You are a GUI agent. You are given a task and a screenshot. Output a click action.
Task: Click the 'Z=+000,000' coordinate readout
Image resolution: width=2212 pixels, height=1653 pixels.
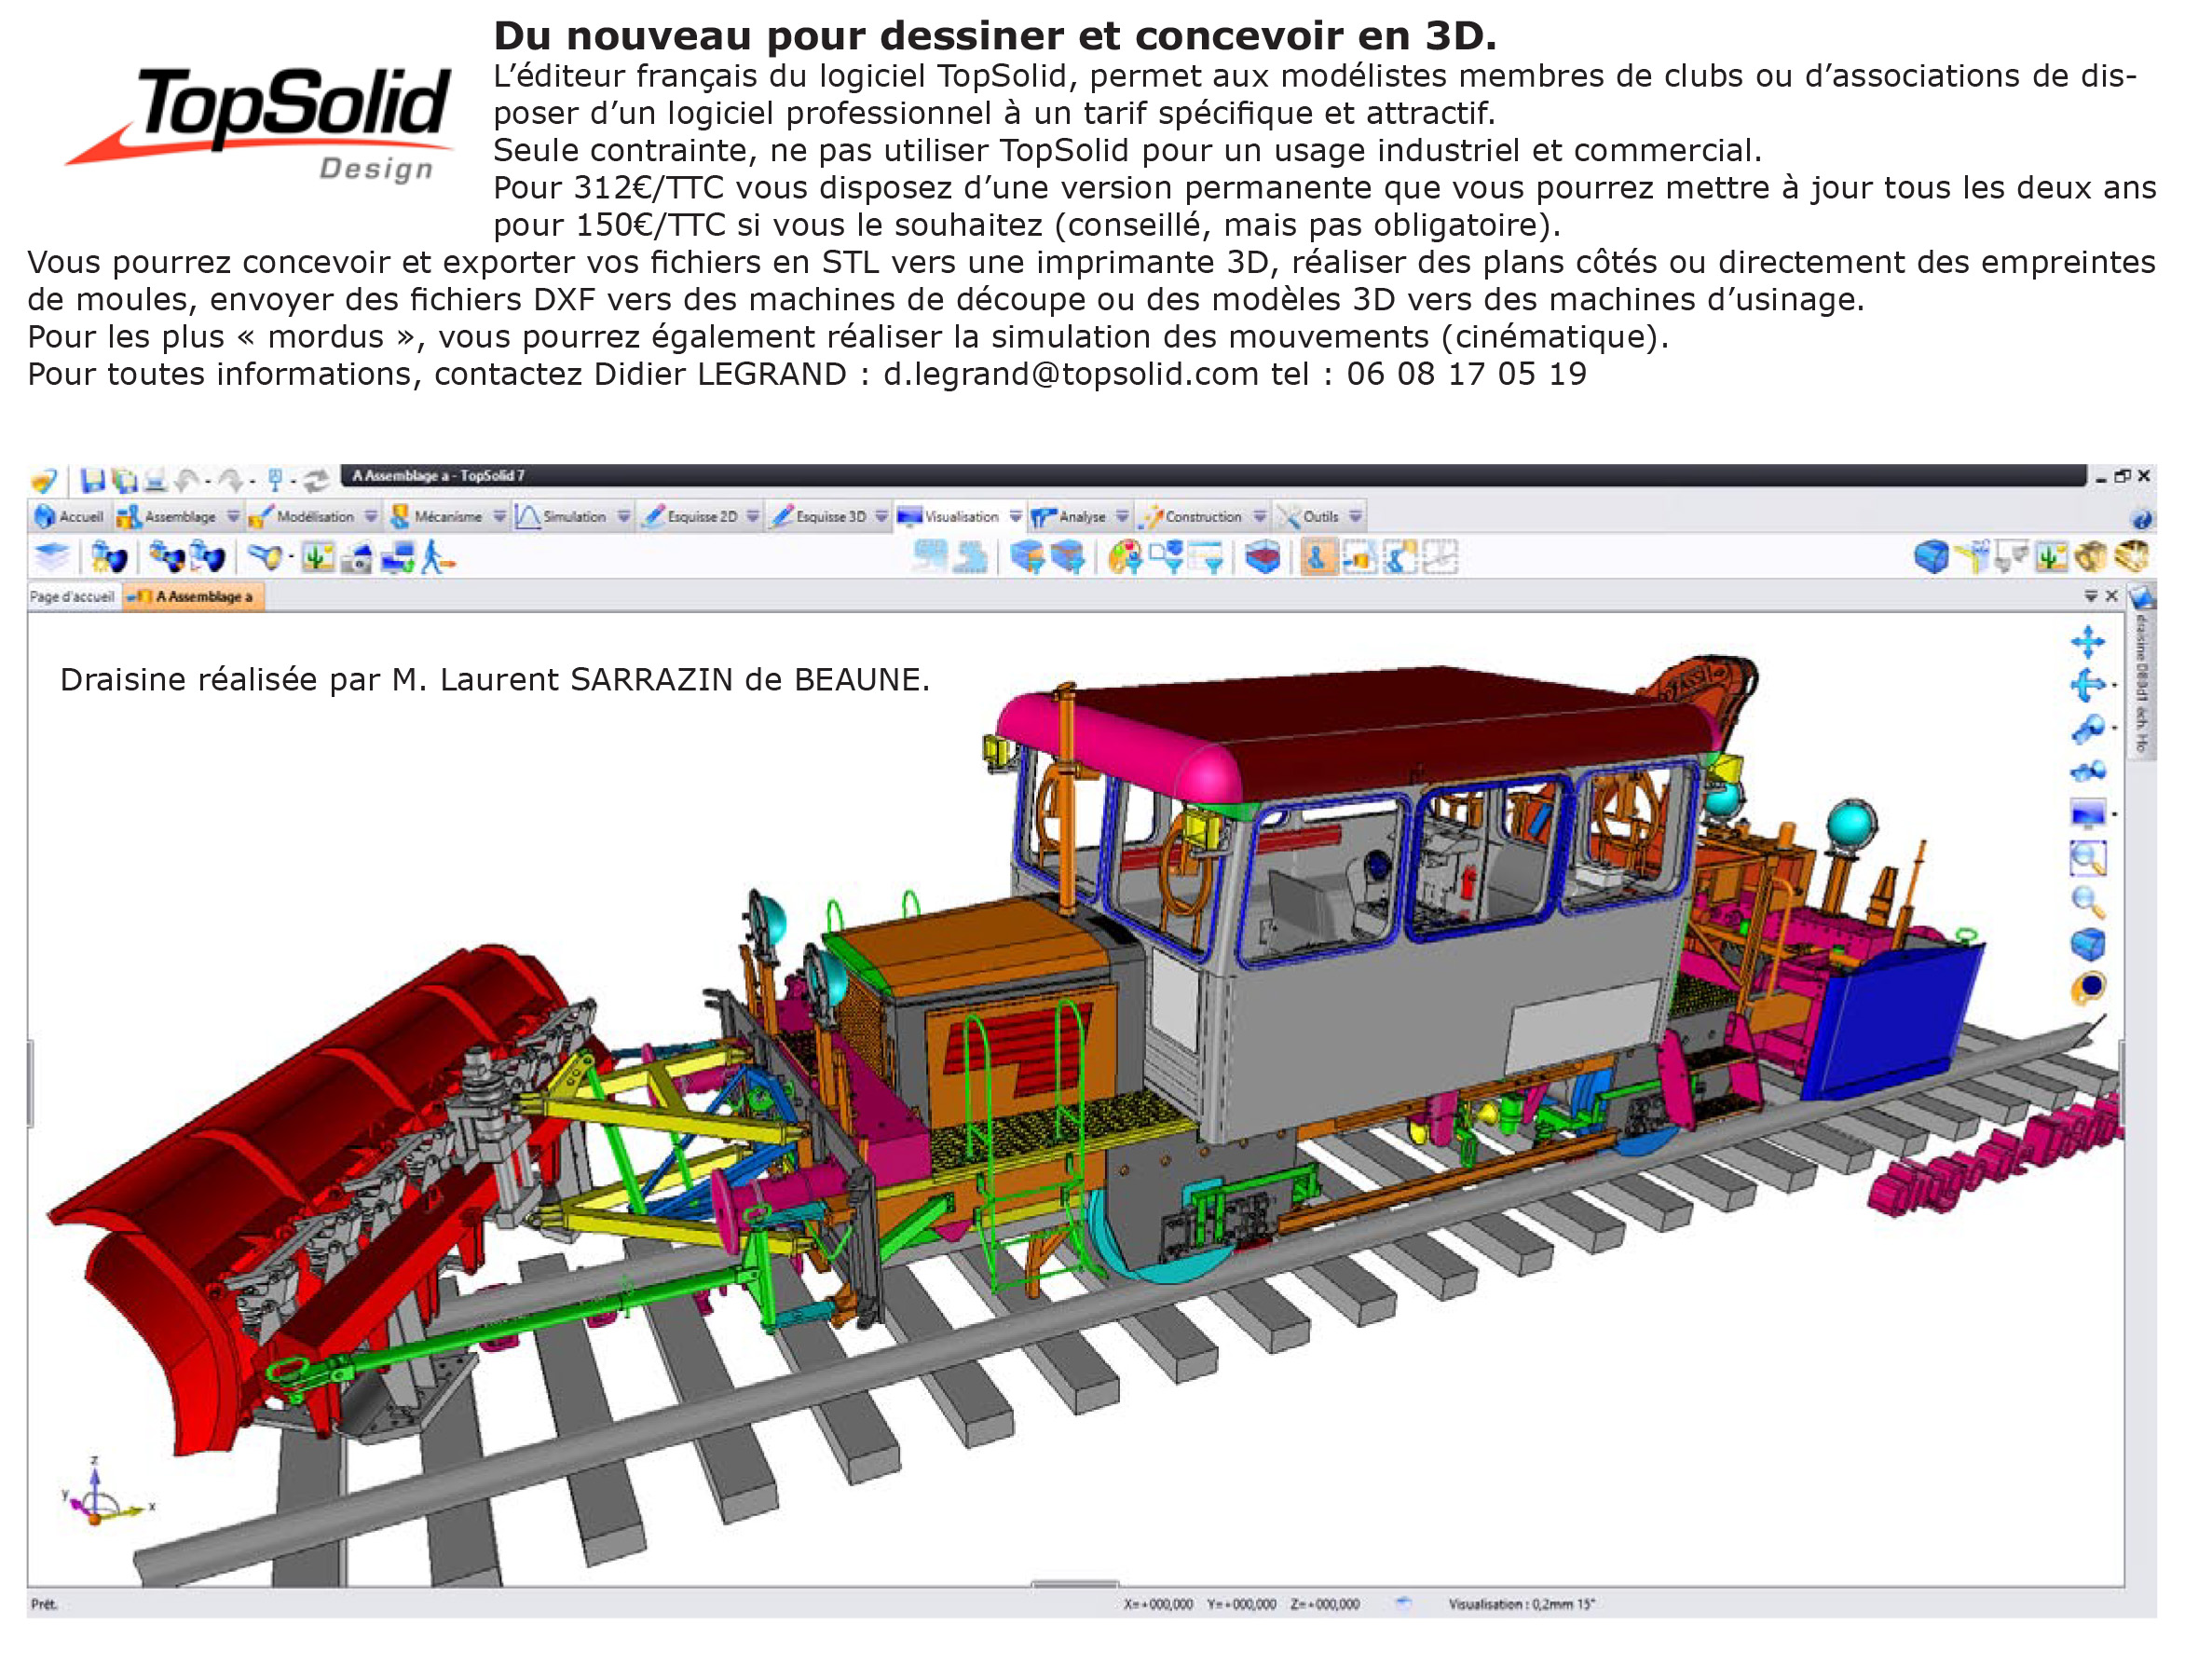click(1325, 1605)
